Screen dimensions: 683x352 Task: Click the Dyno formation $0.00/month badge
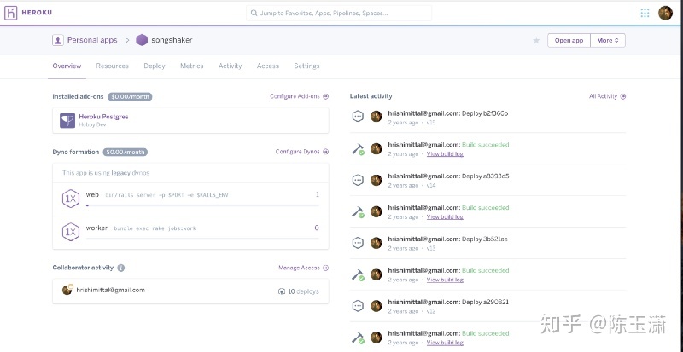pos(126,152)
